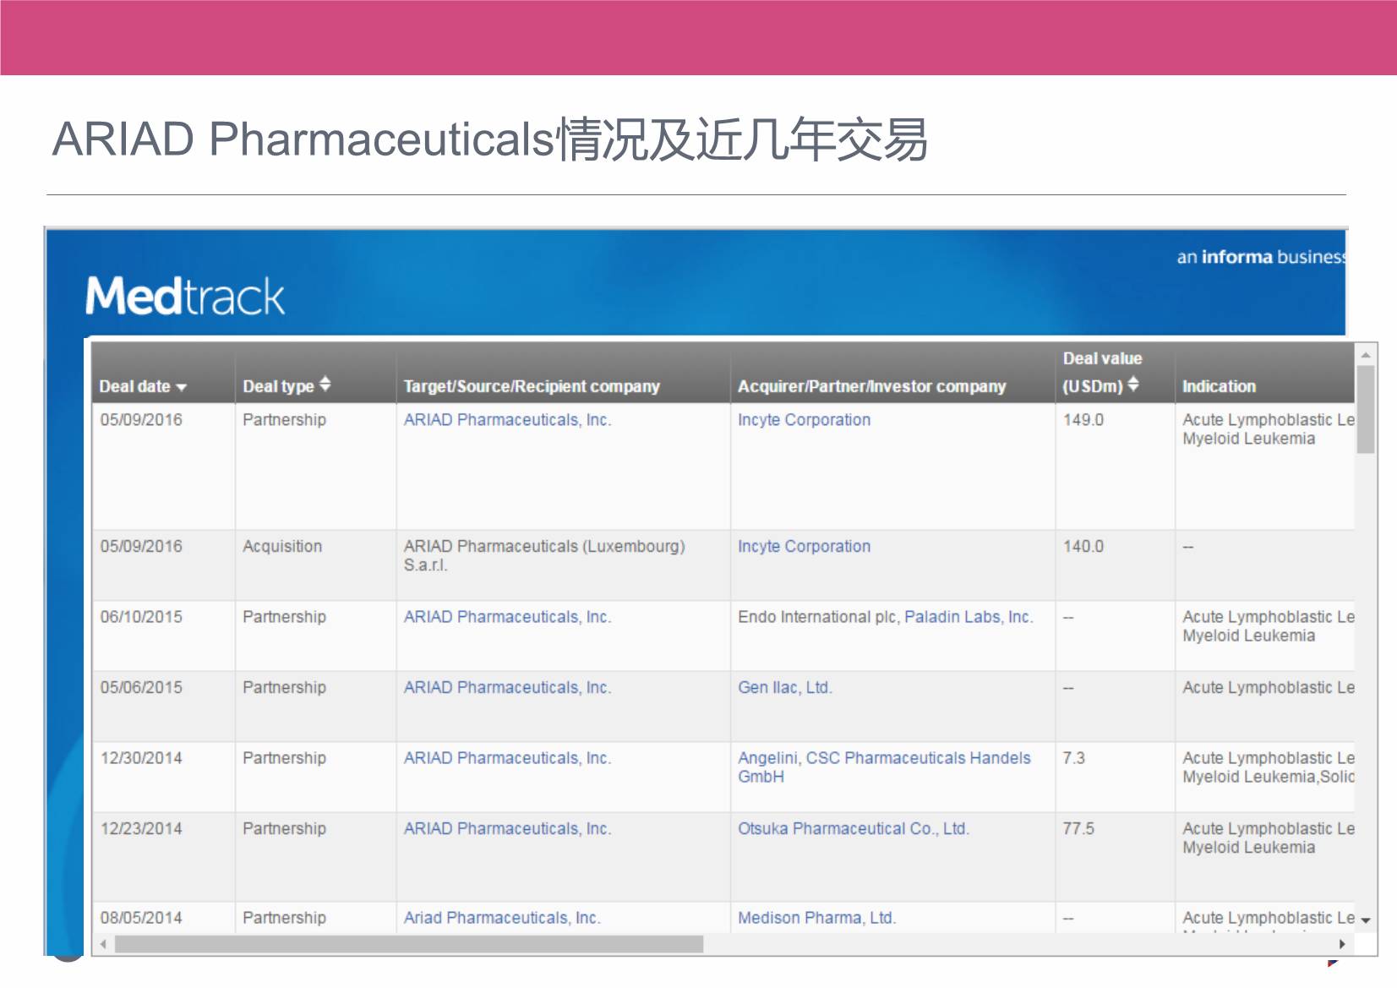Click the Deal type sort arrows
Image resolution: width=1397 pixels, height=988 pixels.
click(x=325, y=385)
